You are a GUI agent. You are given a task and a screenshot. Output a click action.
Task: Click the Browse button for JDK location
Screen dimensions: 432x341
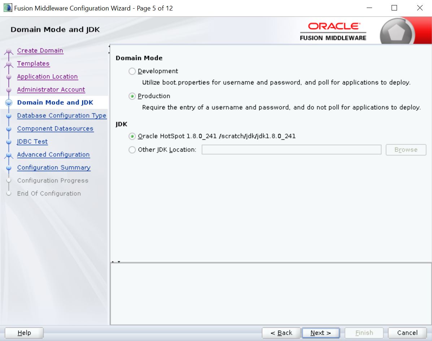(406, 150)
